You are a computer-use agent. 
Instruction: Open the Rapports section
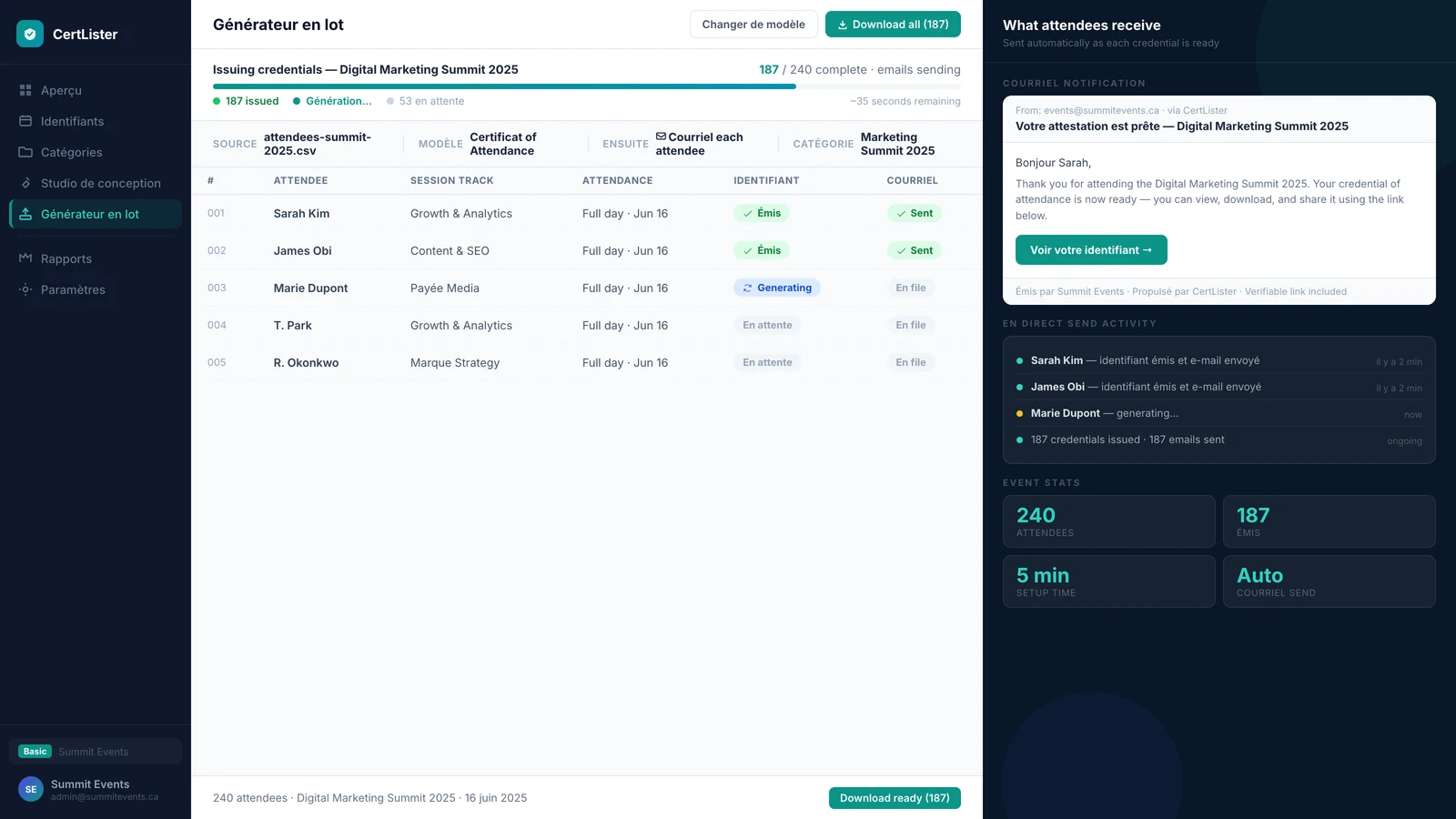tap(96, 258)
